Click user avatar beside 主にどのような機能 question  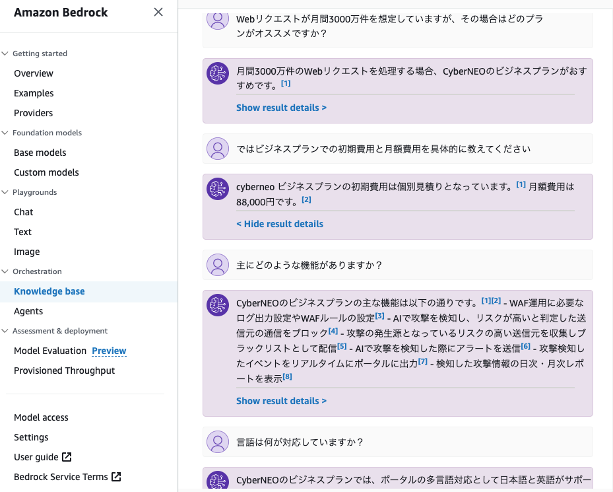click(218, 265)
